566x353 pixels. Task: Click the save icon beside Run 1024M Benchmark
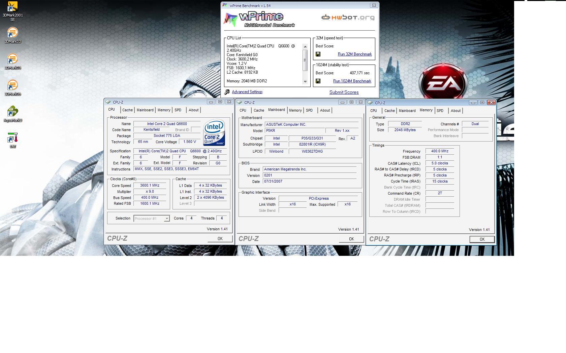click(x=318, y=81)
